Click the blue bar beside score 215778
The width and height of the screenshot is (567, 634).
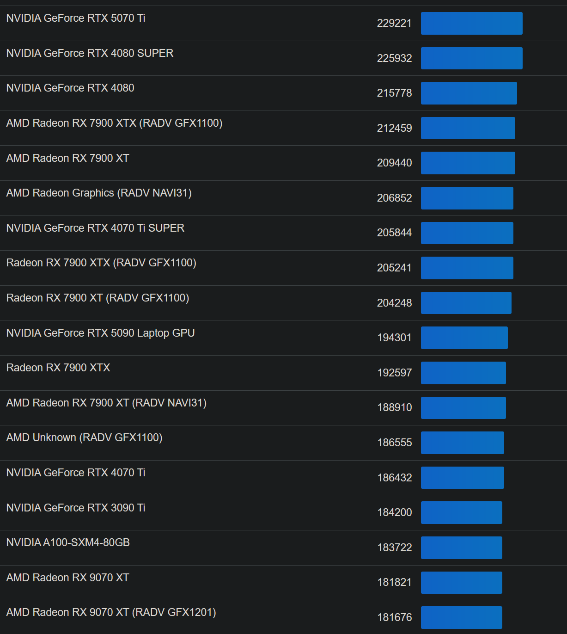(469, 93)
